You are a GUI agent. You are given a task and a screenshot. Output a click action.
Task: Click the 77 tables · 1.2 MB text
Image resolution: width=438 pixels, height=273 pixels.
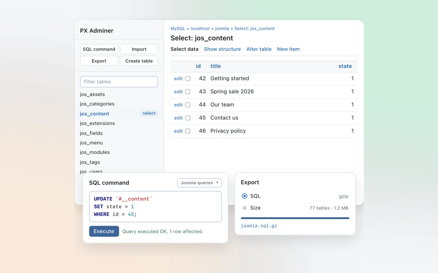pos(329,208)
